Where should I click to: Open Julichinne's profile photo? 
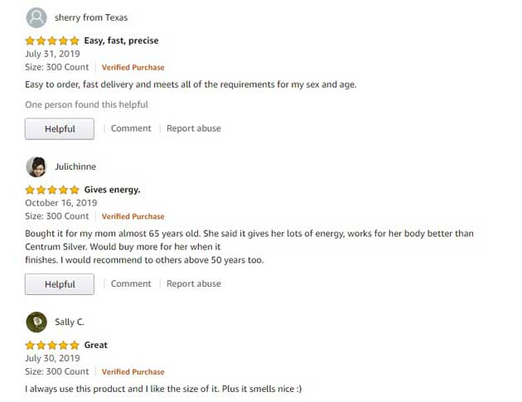(x=36, y=167)
